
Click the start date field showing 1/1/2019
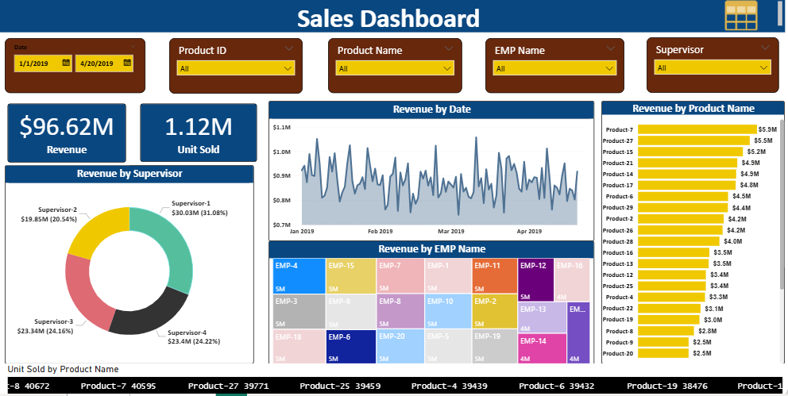click(x=37, y=63)
